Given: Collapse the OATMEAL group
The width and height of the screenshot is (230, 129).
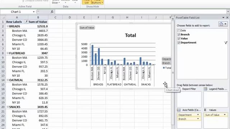Looking at the screenshot, I should [x=8, y=80].
